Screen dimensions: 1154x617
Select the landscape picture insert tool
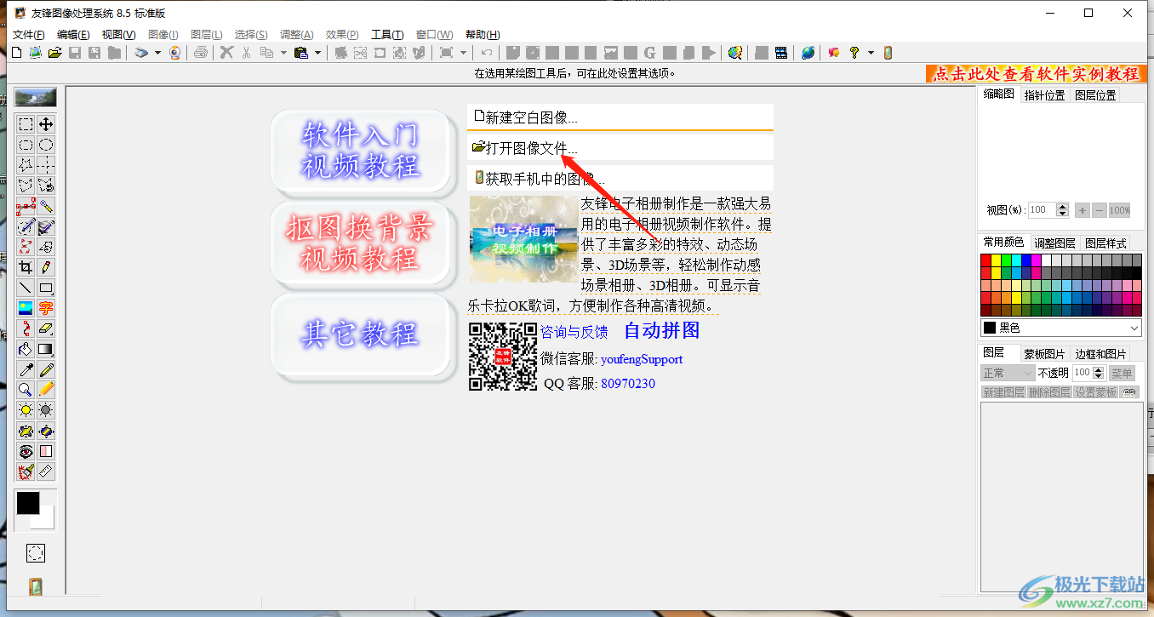(26, 308)
